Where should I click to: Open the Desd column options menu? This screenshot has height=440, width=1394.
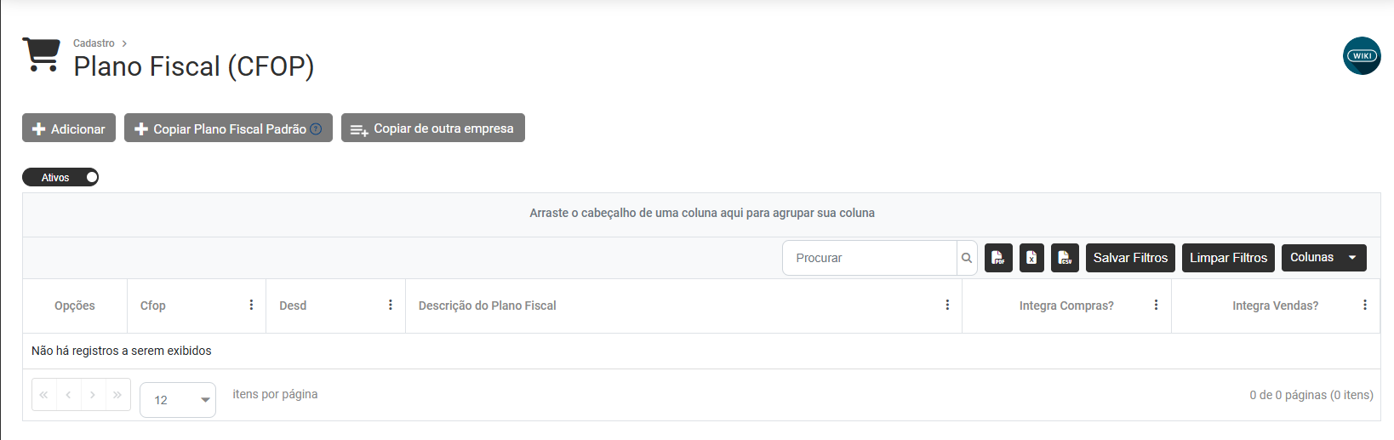click(x=391, y=305)
